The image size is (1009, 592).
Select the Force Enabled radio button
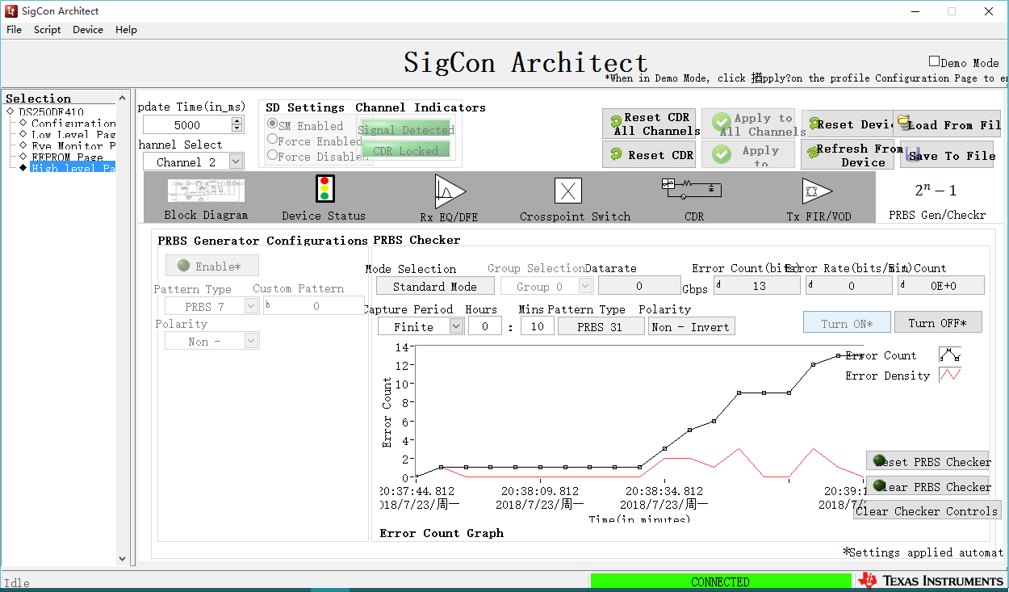pyautogui.click(x=272, y=140)
